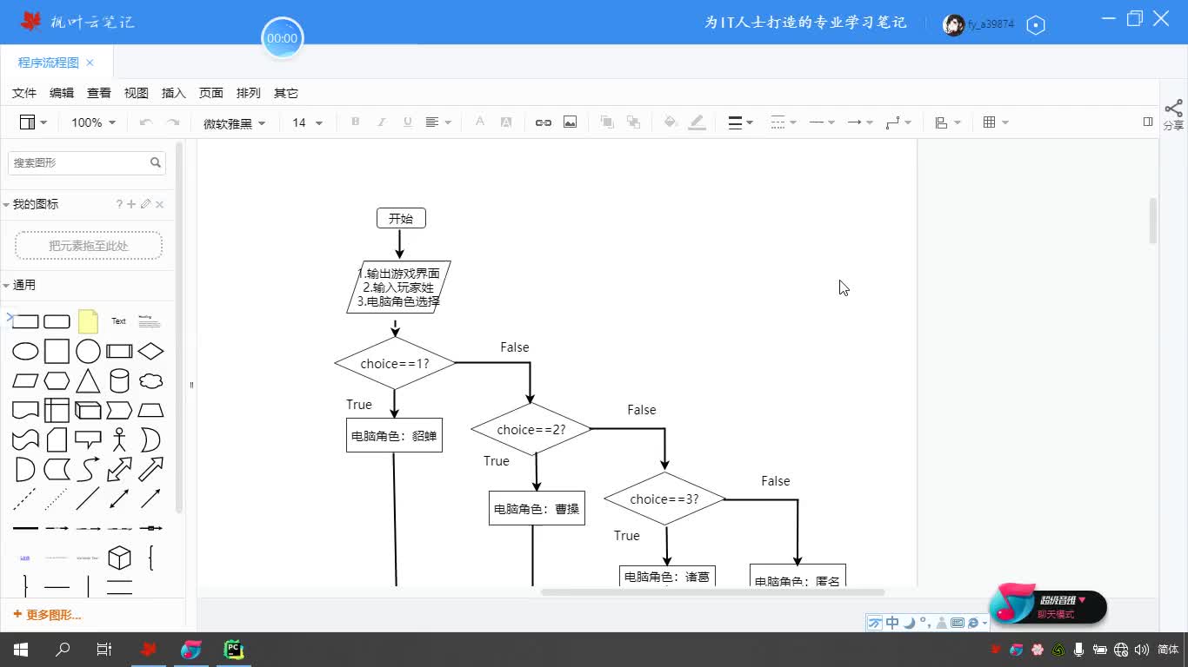Pick the parallelogram shape

[25, 380]
